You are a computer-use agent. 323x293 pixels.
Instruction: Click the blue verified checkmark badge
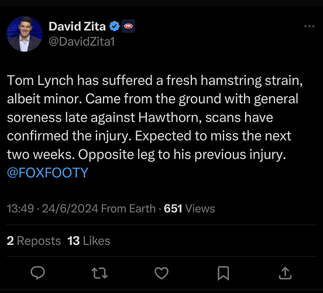click(114, 26)
